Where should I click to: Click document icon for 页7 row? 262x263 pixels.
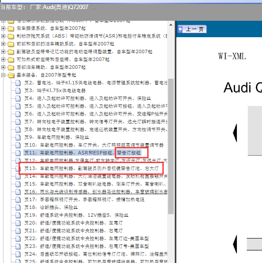pyautogui.click(x=18, y=122)
